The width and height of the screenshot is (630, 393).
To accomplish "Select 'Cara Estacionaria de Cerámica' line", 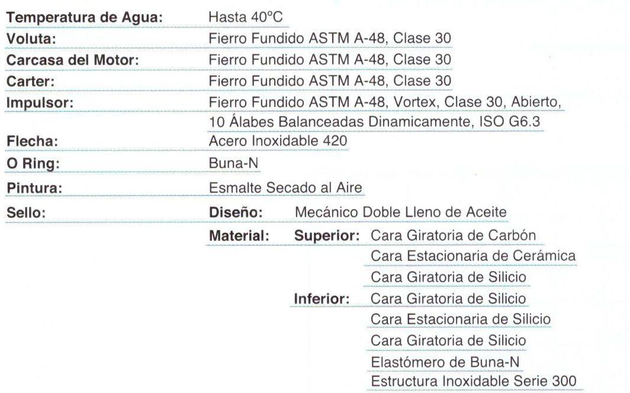I will (x=473, y=256).
